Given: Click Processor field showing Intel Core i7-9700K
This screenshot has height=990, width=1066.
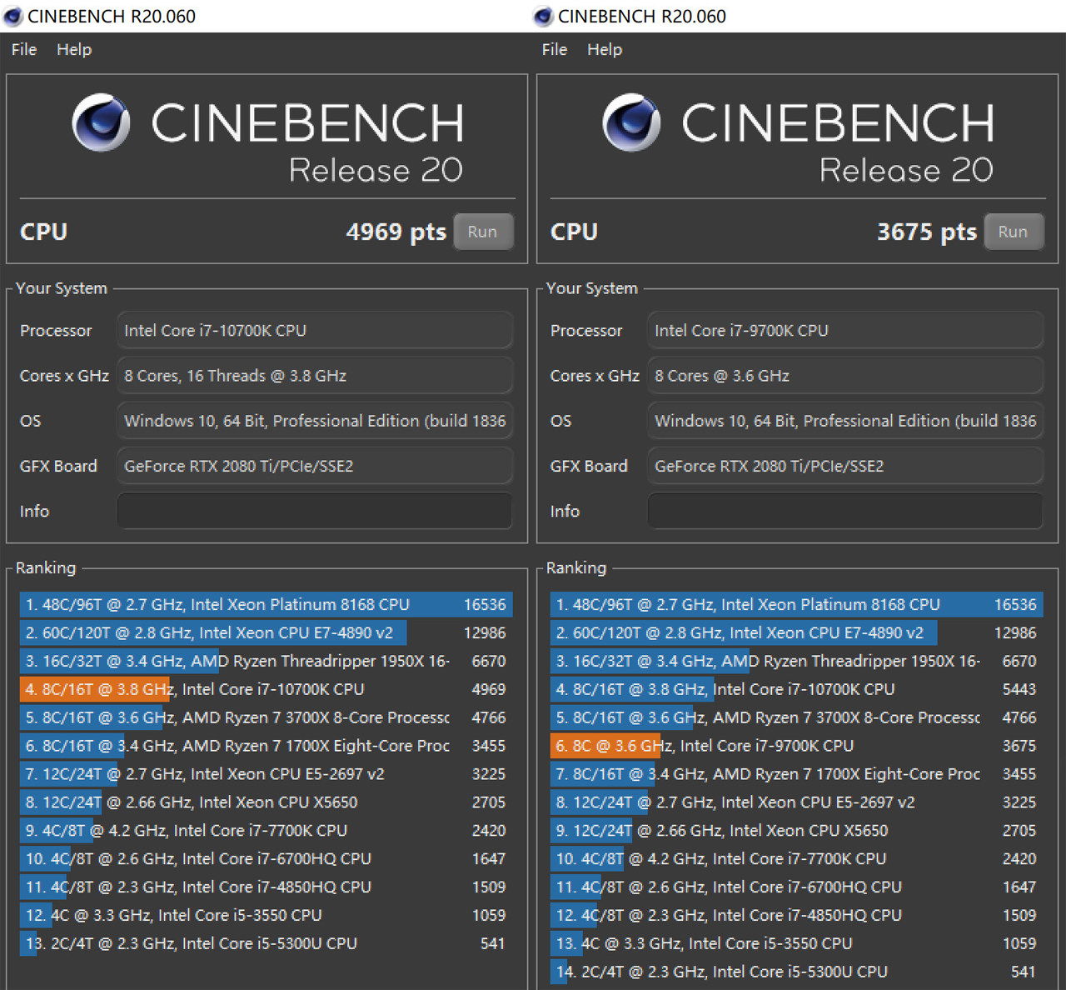Looking at the screenshot, I should (x=844, y=330).
